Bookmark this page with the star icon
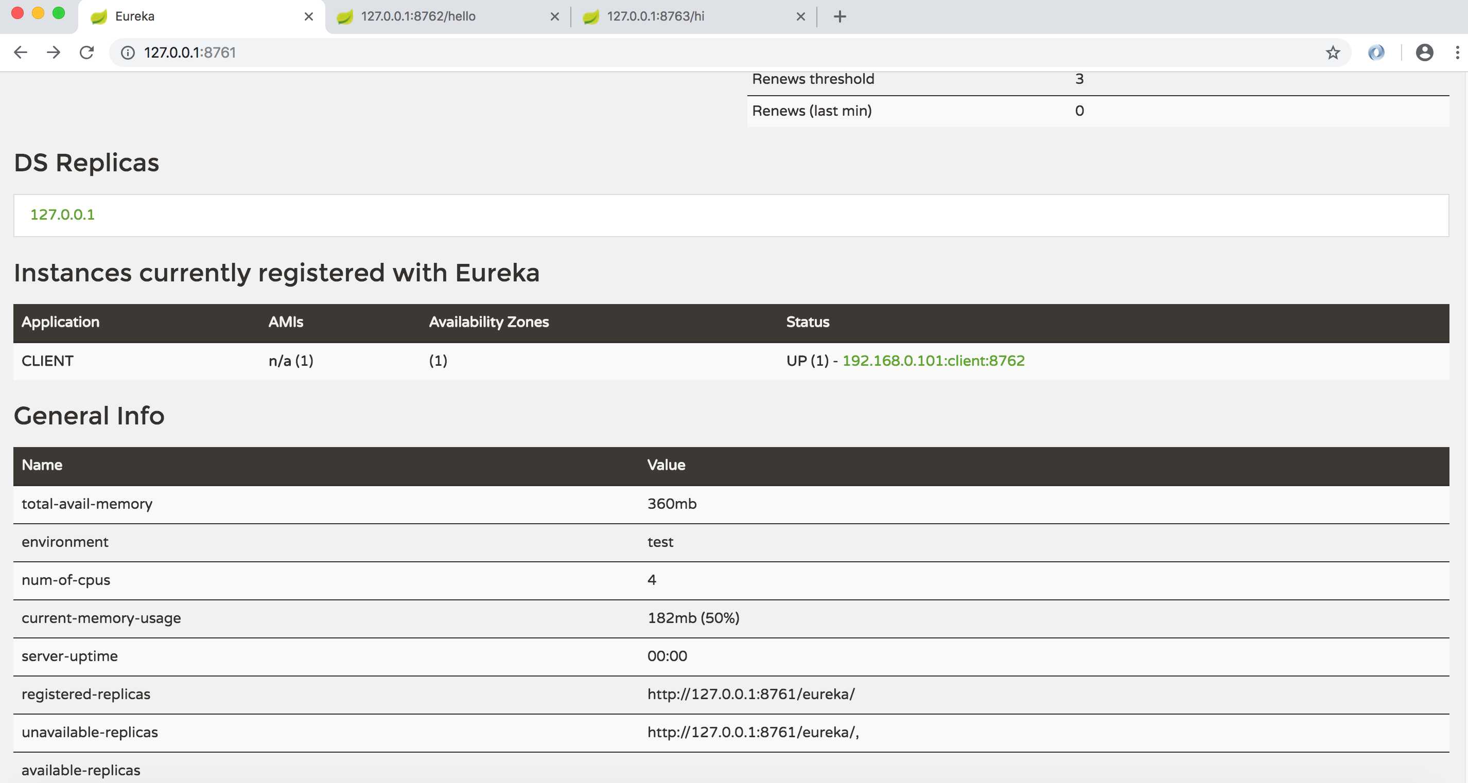The width and height of the screenshot is (1468, 783). [x=1332, y=52]
